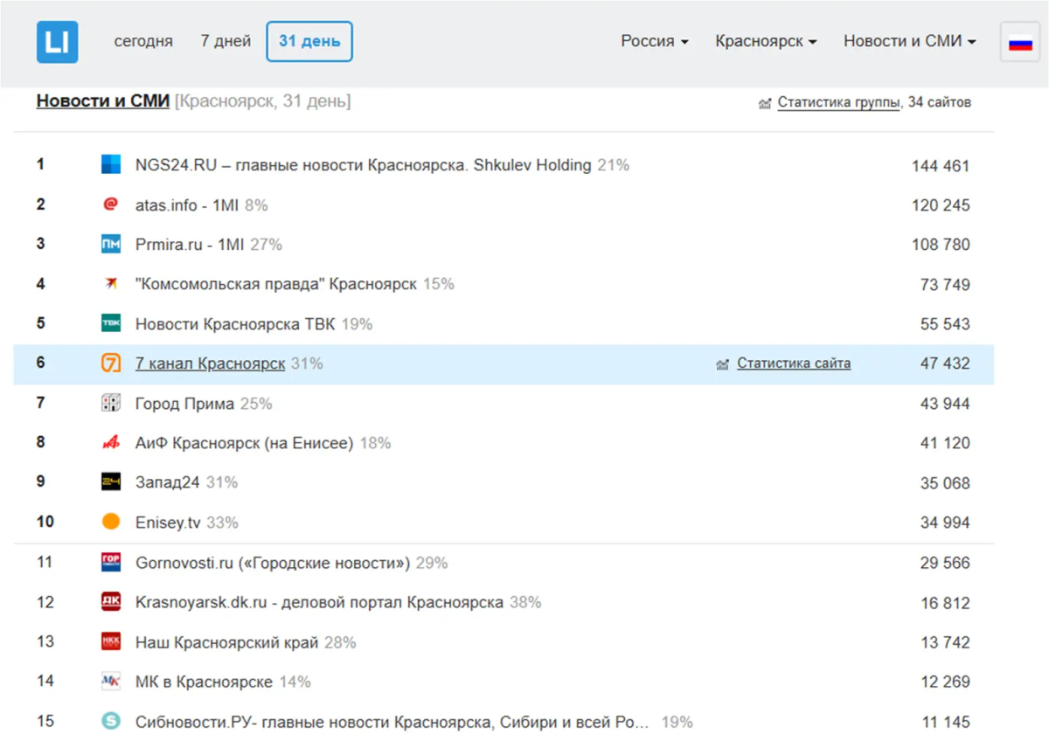Screen dimensions: 1049x741
Task: Switch to the 7 дней period tab
Action: 226,41
